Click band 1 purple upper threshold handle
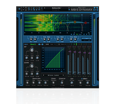This screenshot has width=115, height=104. pos(70,51)
